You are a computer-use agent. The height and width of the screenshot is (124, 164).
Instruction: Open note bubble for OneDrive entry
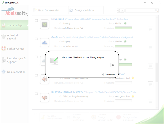(x=150, y=48)
